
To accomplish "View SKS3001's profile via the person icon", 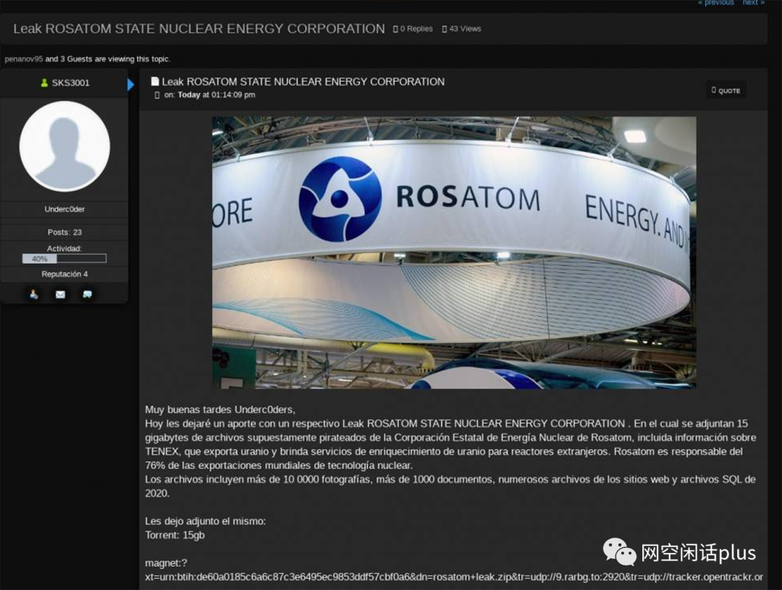I will [33, 294].
